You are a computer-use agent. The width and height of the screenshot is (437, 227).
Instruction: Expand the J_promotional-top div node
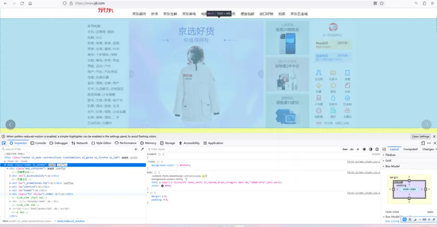(x=10, y=183)
